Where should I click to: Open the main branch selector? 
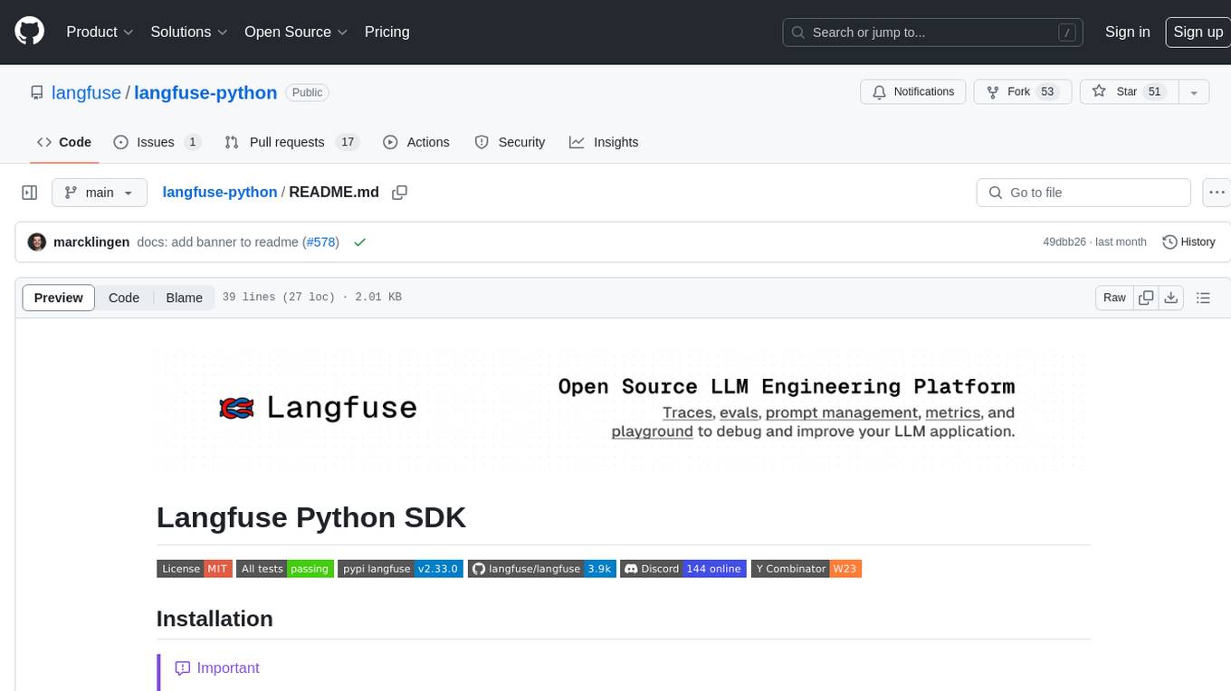(99, 193)
